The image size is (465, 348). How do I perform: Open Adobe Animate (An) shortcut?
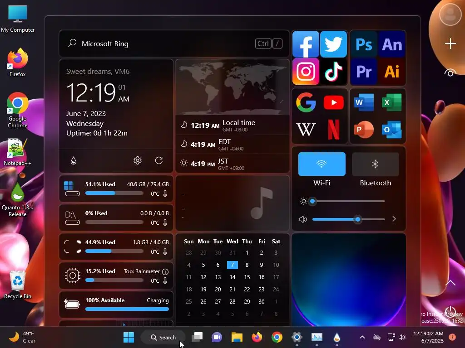tap(392, 44)
